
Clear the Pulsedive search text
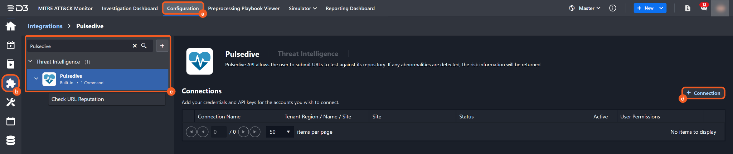click(x=135, y=46)
